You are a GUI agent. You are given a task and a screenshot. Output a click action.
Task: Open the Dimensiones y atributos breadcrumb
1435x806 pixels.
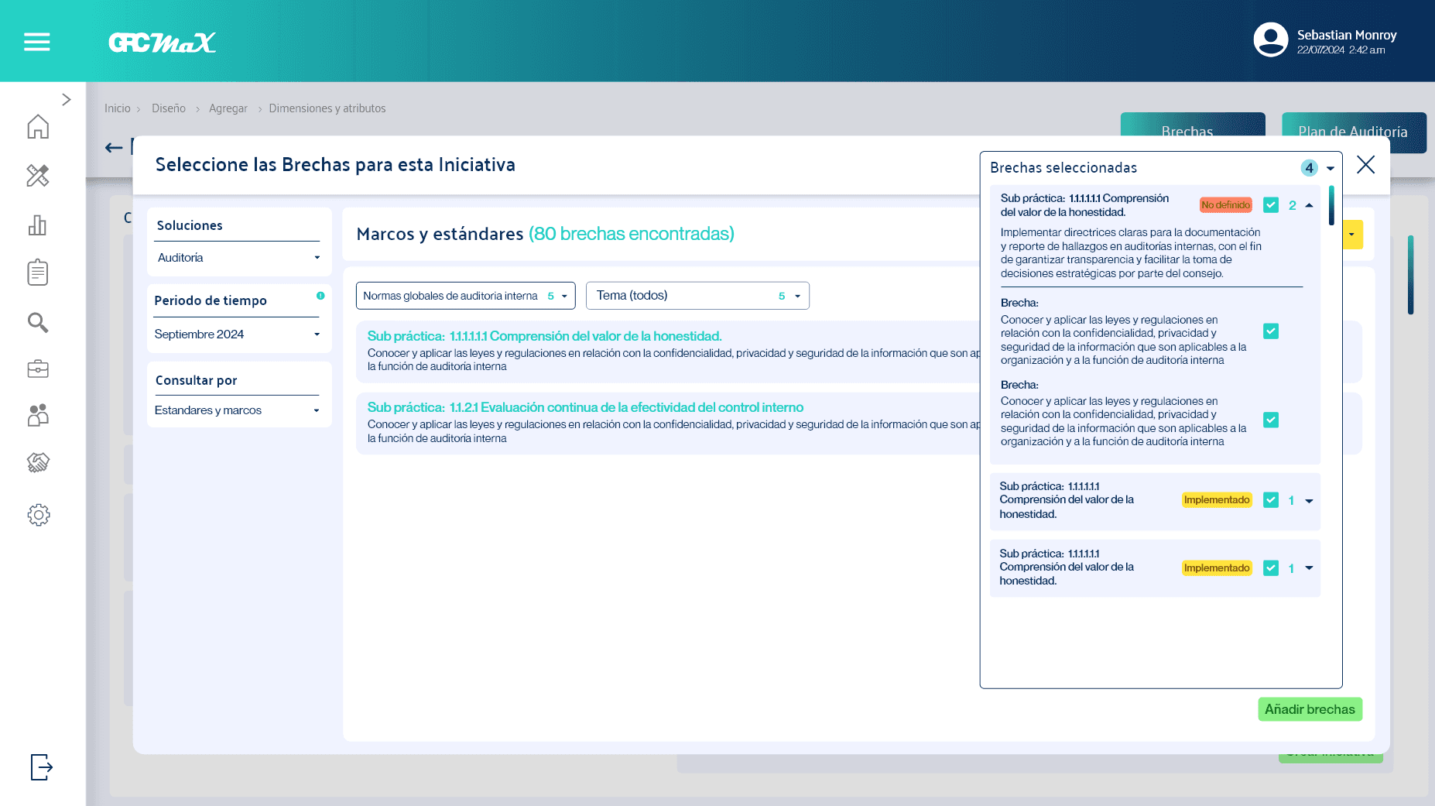327,108
